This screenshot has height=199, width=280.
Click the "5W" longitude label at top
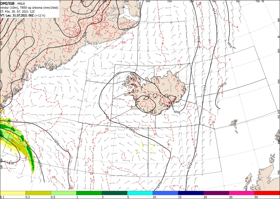(x=214, y=1)
